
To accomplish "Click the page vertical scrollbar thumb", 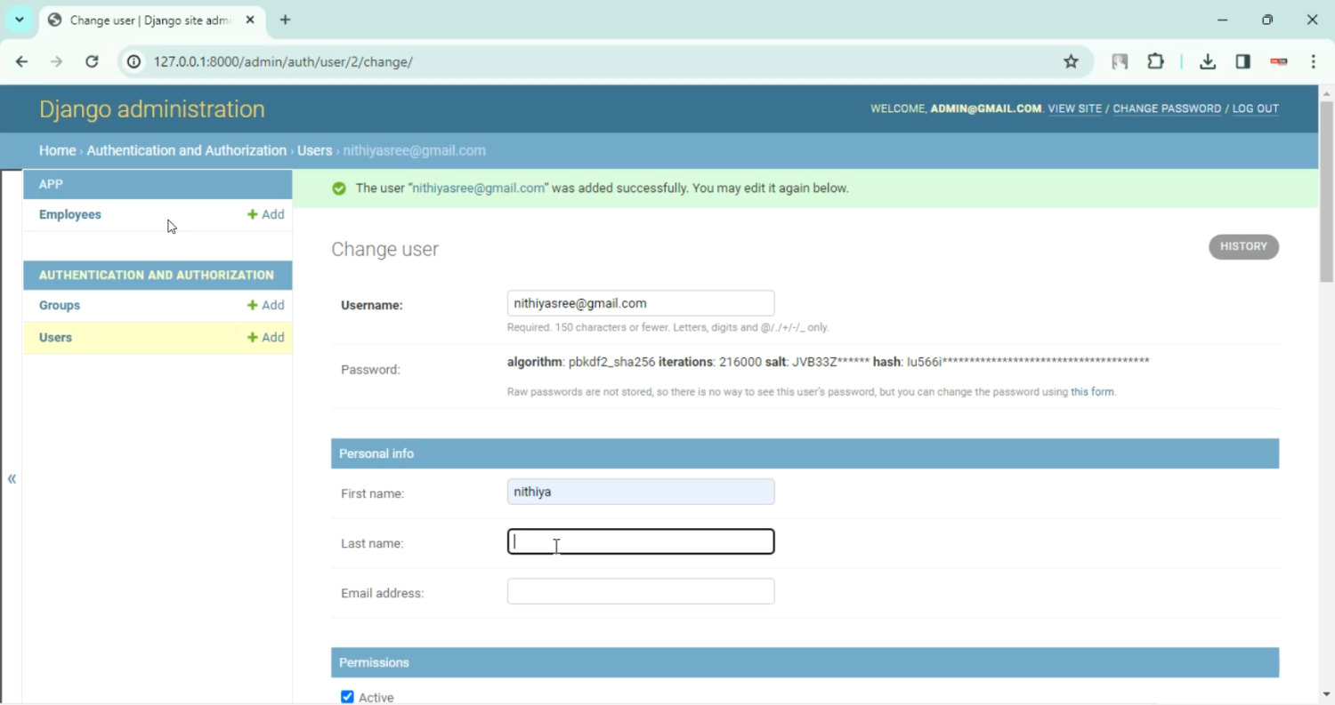I will coord(1326,191).
